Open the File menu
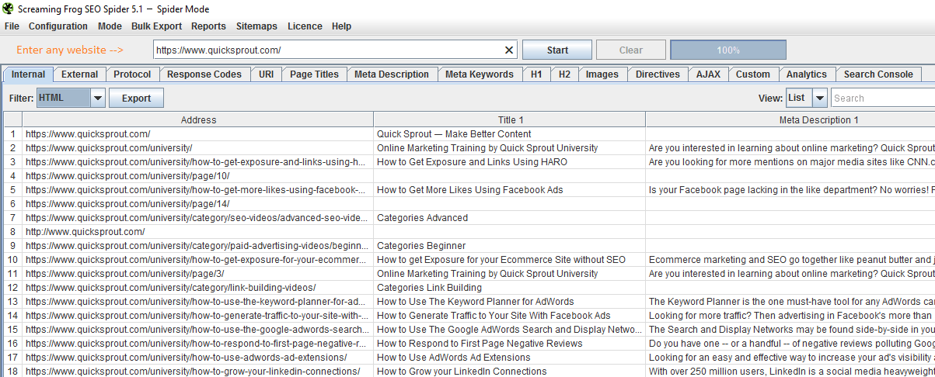Image resolution: width=935 pixels, height=377 pixels. click(12, 26)
